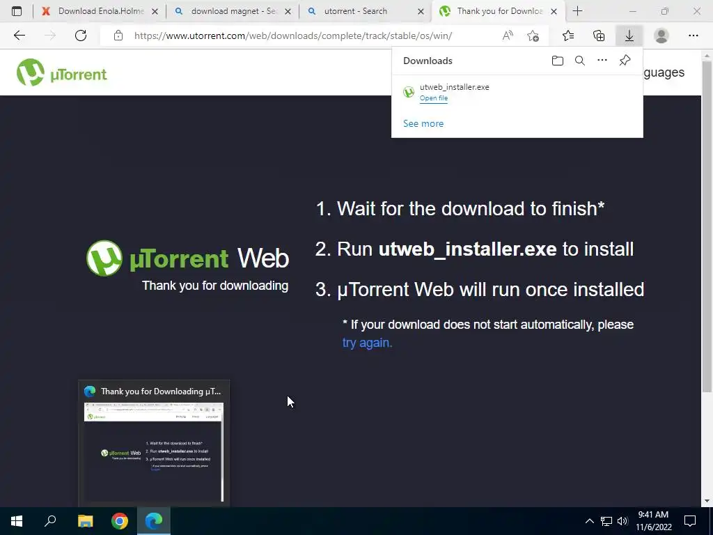Click the µTorrent logo in page header

coord(61,72)
